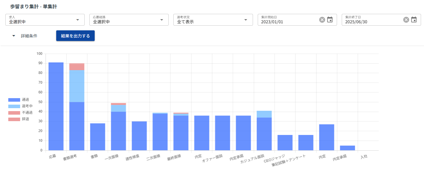Click the CEOジャッジ bar in chart

(x=285, y=143)
